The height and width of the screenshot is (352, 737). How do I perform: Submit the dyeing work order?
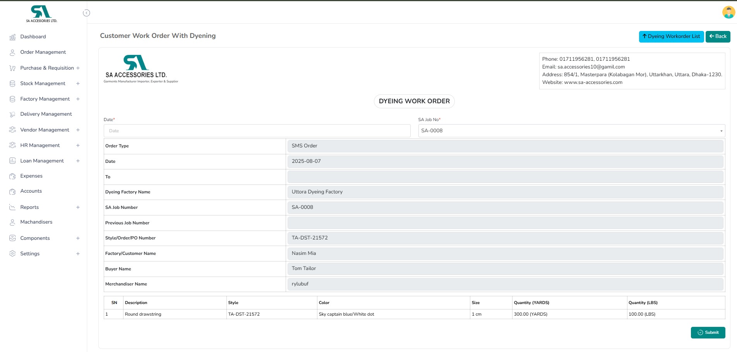tap(708, 333)
